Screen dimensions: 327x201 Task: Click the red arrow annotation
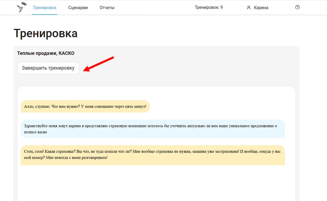pos(99,64)
